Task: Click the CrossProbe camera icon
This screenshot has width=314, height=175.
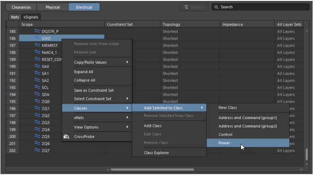Action: (66, 137)
